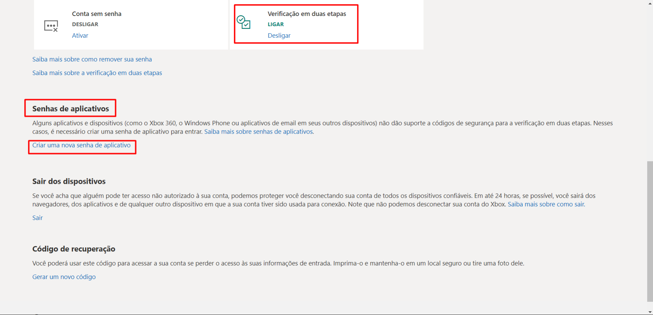Click the LIGAR status label
Image resolution: width=653 pixels, height=315 pixels.
276,24
